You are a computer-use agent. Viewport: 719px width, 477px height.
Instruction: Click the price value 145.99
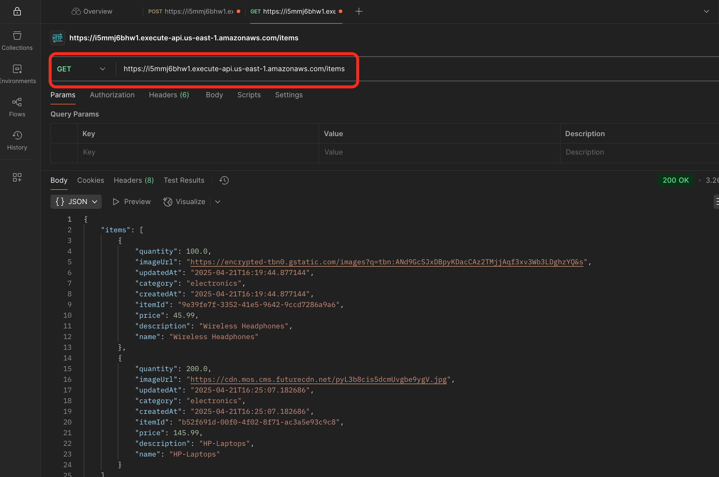click(x=186, y=433)
